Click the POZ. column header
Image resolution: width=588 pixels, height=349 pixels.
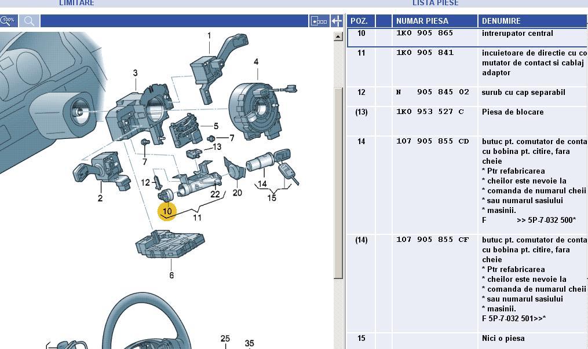click(359, 21)
